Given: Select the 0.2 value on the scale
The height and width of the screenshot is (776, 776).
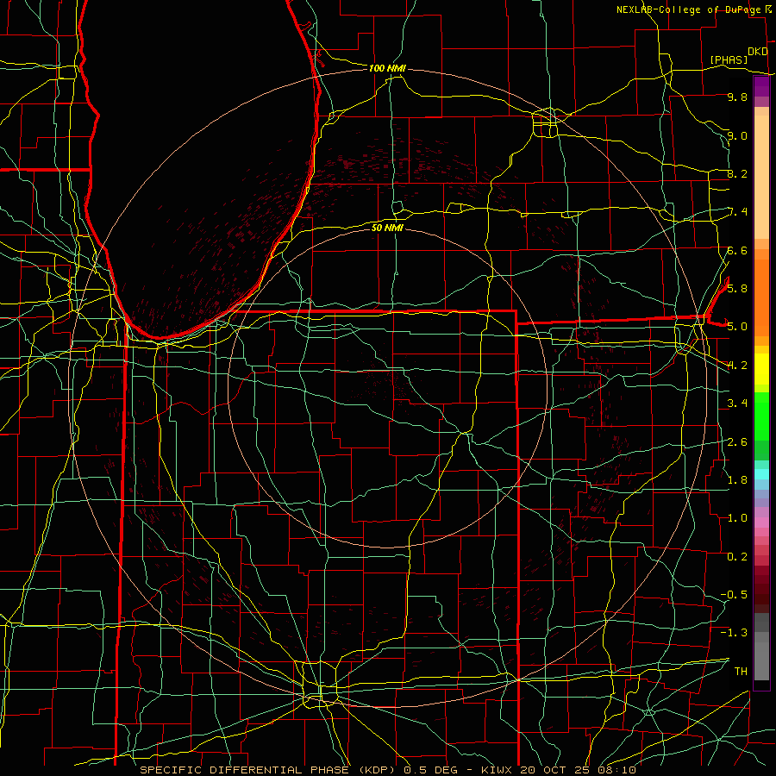Looking at the screenshot, I should pyautogui.click(x=737, y=556).
